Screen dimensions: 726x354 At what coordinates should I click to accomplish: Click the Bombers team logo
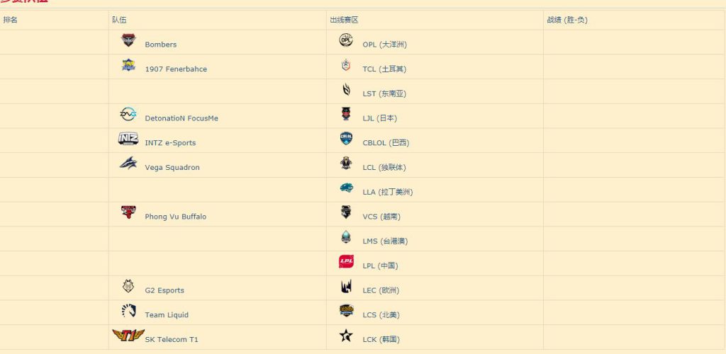click(128, 41)
